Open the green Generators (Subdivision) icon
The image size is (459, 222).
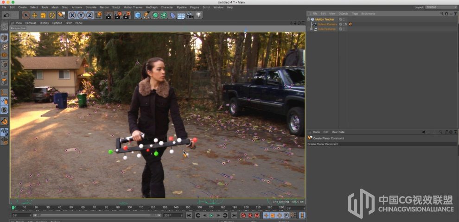tap(155, 15)
